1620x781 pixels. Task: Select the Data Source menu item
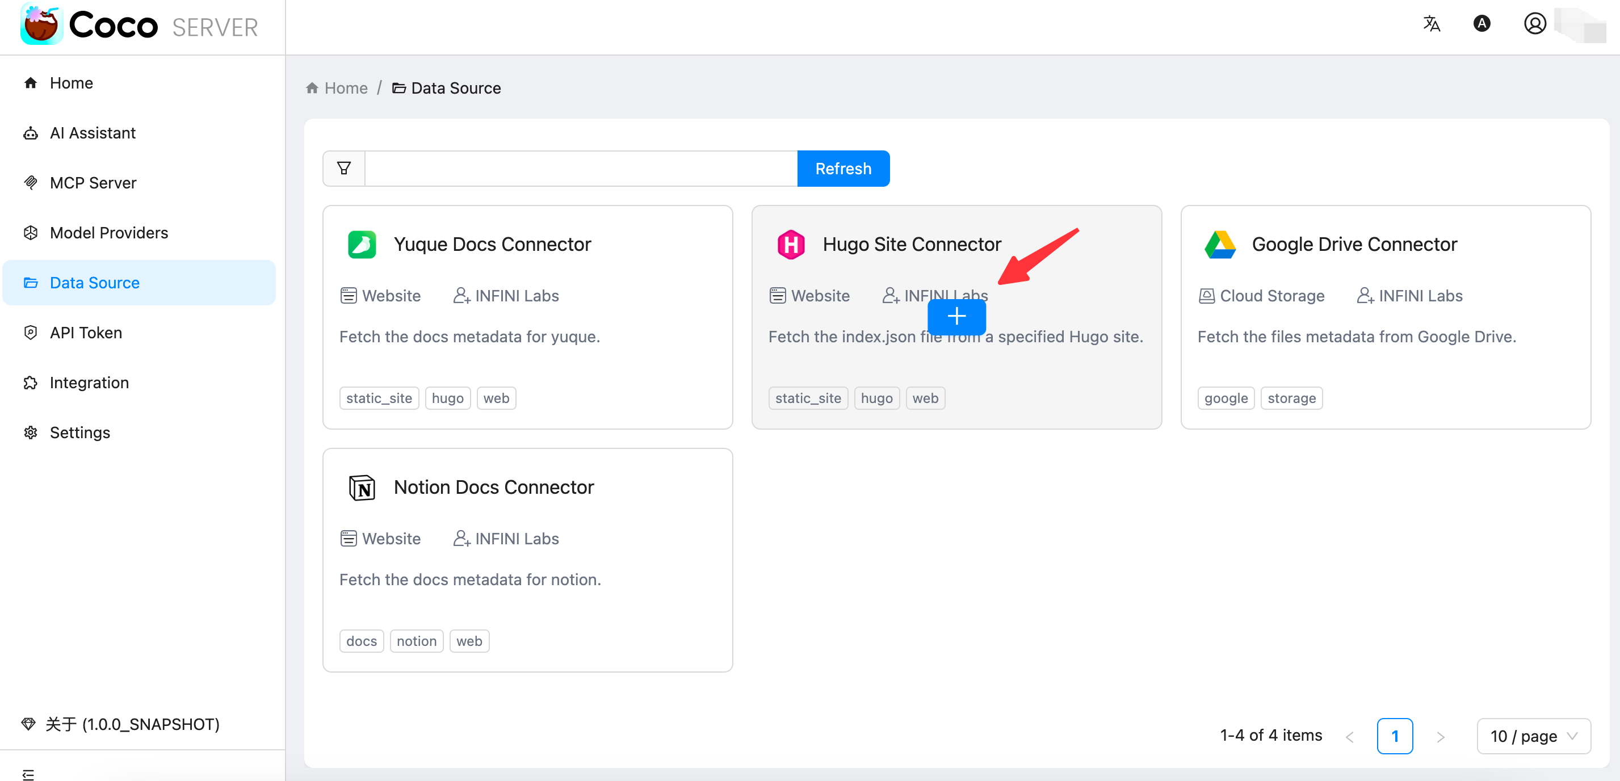[139, 283]
